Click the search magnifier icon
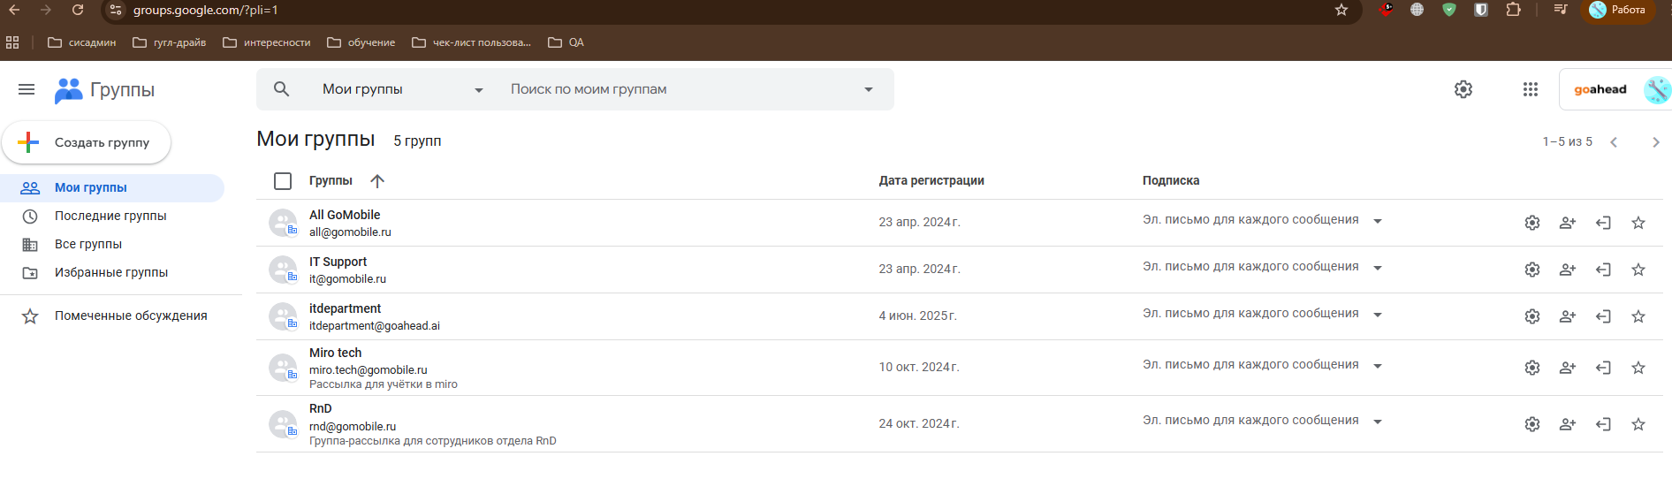Screen dimensions: 1672x479 282,89
